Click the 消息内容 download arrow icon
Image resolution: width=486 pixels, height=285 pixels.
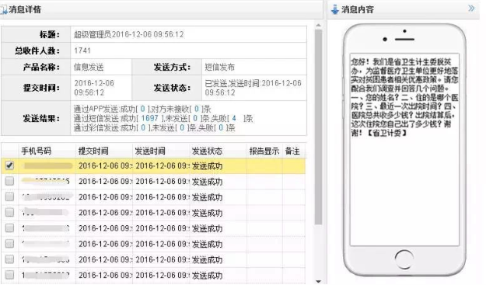[x=334, y=9]
